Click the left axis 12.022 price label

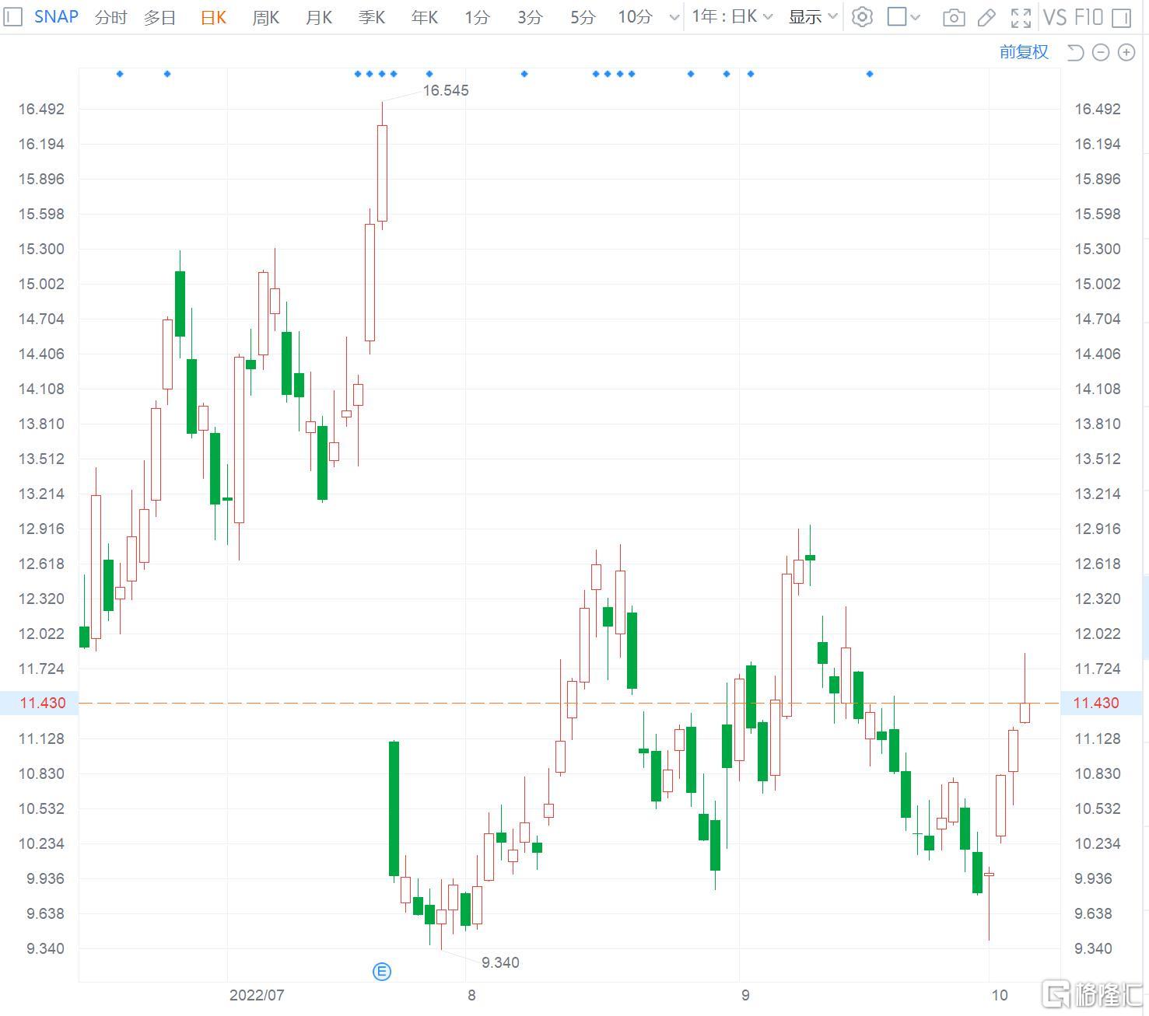click(x=41, y=634)
